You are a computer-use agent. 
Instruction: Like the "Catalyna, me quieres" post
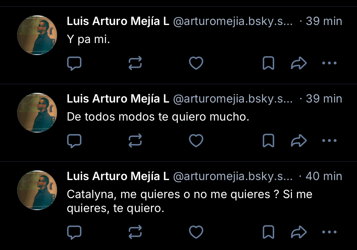click(196, 232)
